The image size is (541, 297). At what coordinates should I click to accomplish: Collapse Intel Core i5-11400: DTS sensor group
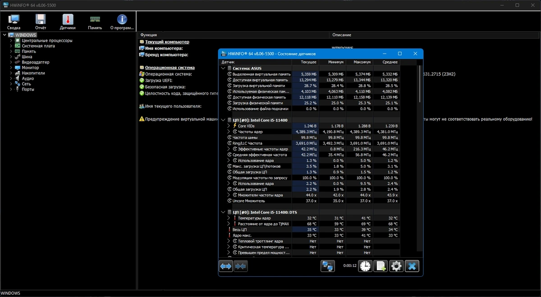point(223,212)
